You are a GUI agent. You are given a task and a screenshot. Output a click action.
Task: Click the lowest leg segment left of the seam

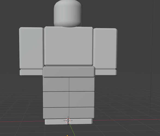[56, 113]
